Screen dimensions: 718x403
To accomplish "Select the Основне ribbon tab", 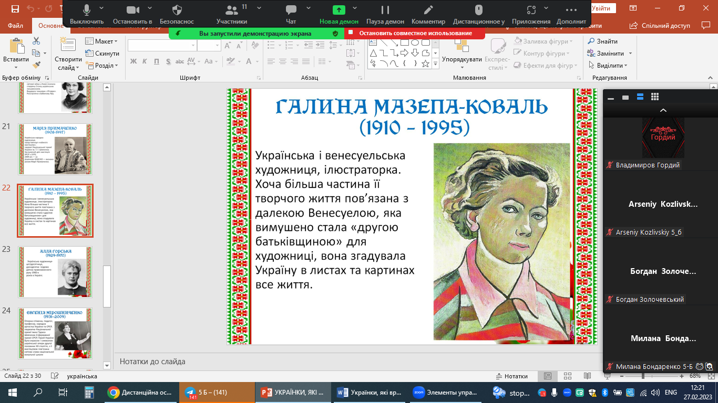I will pos(51,26).
